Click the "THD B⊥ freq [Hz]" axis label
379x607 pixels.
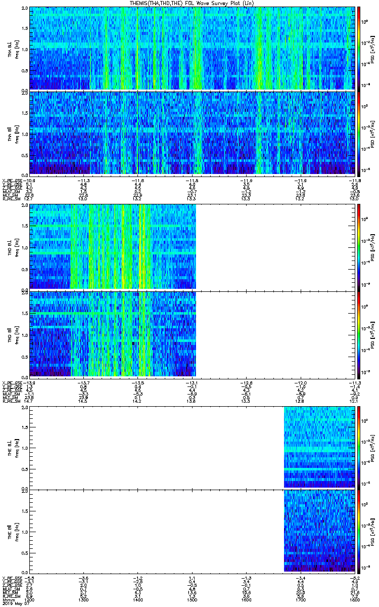13,247
